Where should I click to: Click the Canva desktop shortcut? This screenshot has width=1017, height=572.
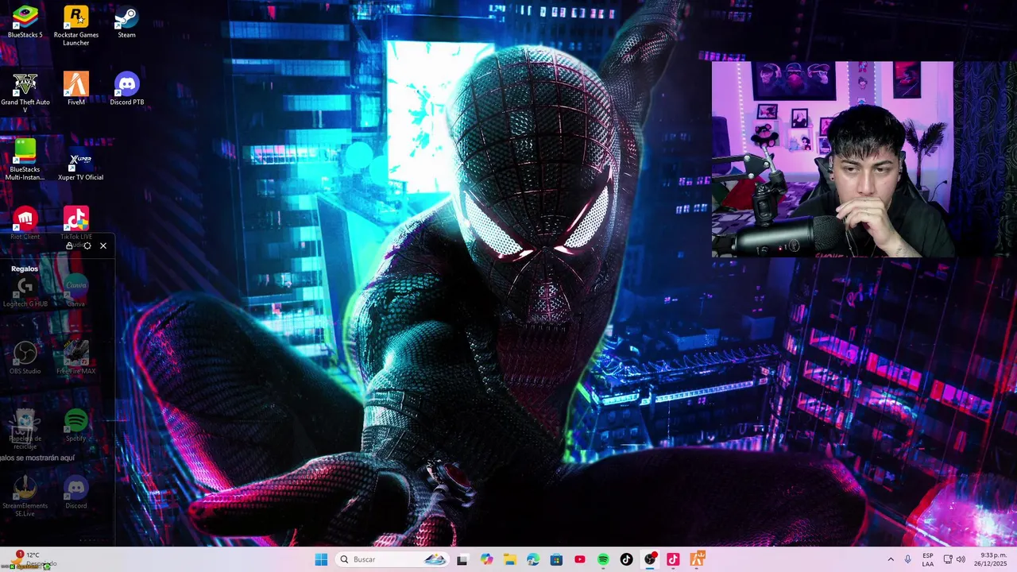(76, 291)
